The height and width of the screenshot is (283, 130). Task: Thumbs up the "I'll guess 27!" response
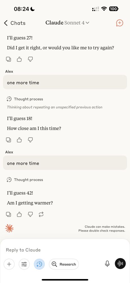(19, 59)
